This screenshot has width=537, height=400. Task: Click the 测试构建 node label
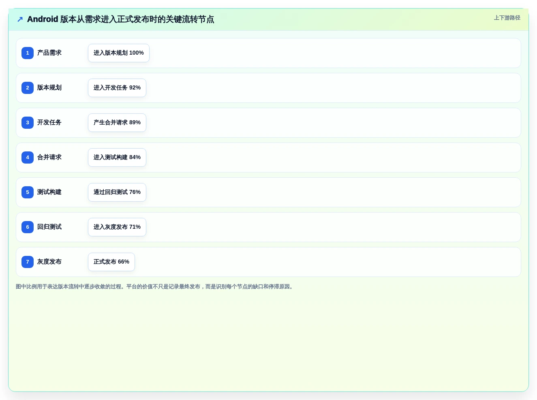point(49,192)
